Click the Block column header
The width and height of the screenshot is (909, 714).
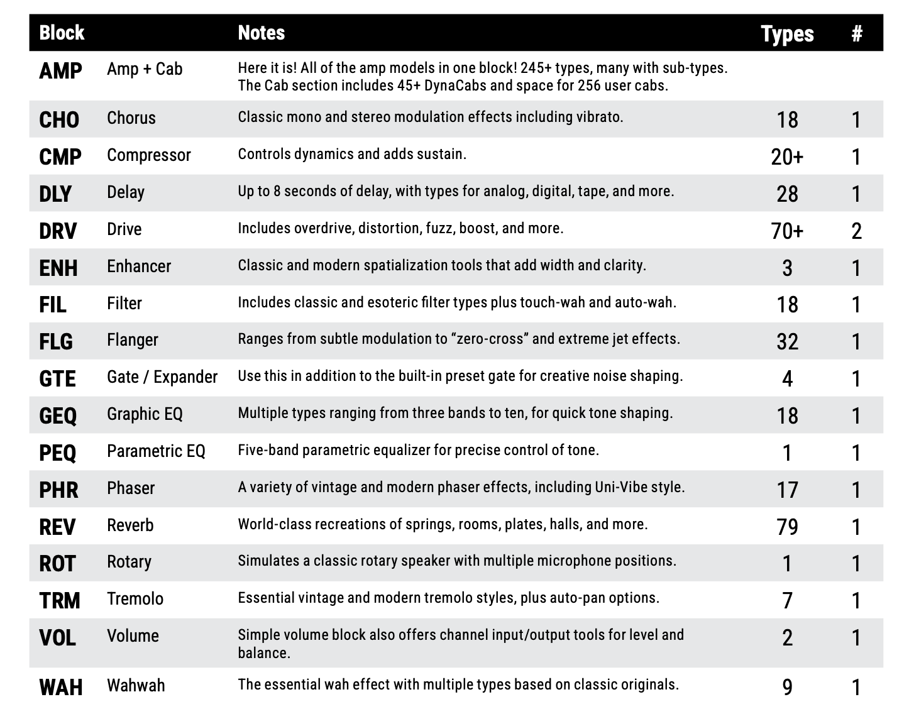click(62, 33)
